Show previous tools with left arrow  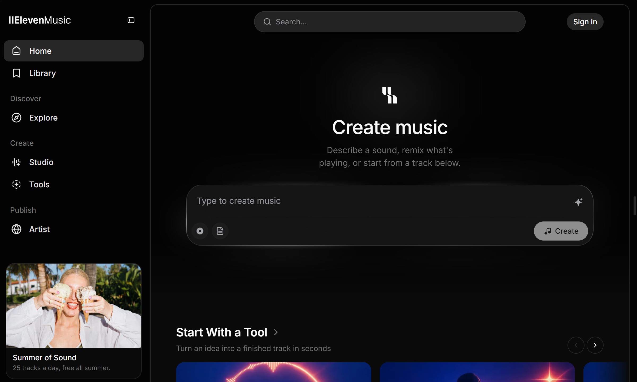click(576, 345)
